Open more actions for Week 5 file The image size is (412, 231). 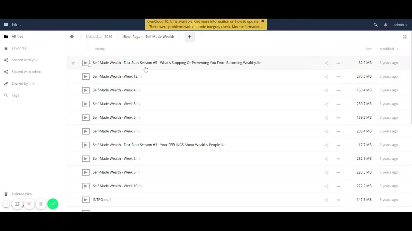click(x=338, y=118)
